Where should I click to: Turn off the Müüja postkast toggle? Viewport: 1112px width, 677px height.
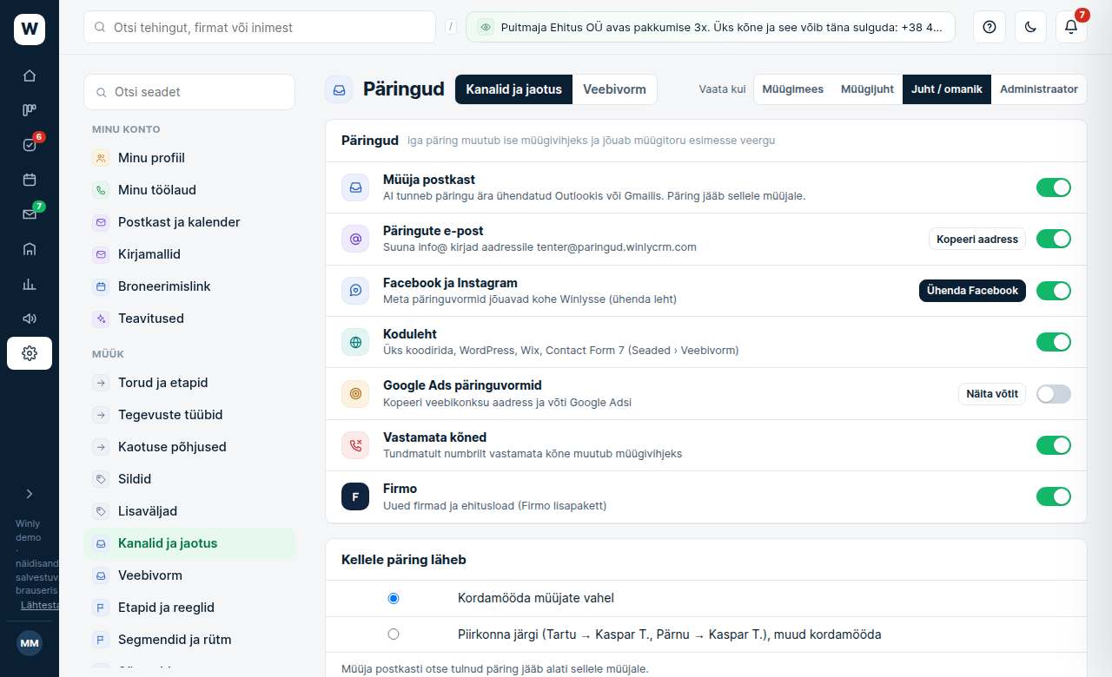pyautogui.click(x=1054, y=187)
